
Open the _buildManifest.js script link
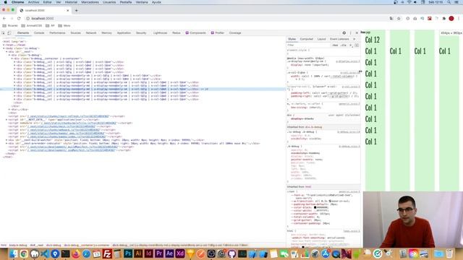pyautogui.click(x=72, y=147)
